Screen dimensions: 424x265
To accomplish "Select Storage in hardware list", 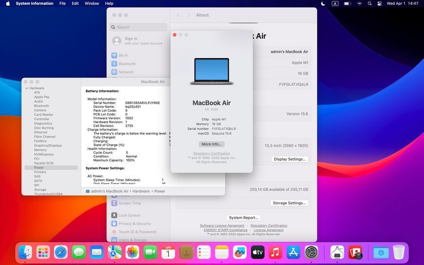I will [40, 190].
